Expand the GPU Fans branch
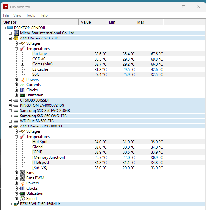The width and height of the screenshot is (206, 210). coord(16,173)
